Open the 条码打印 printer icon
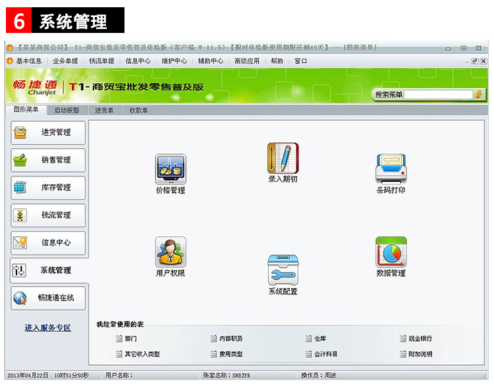 point(391,169)
